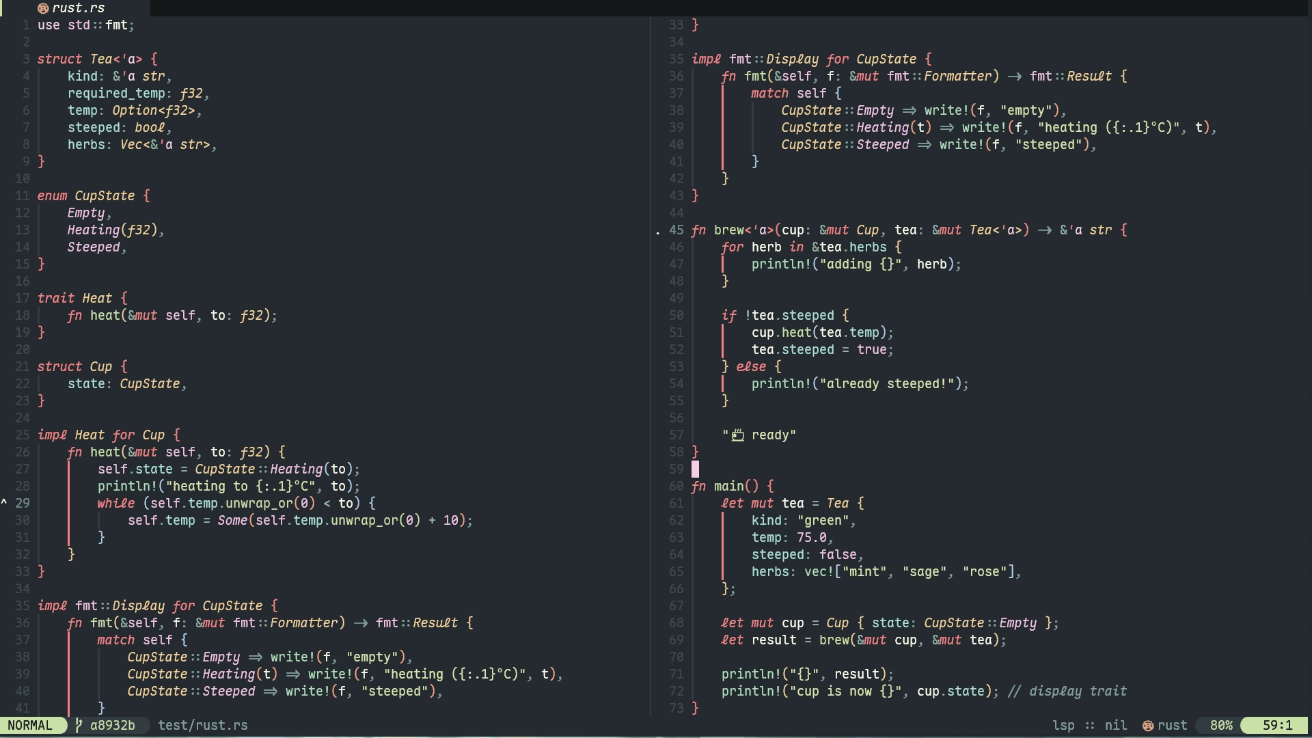1312x738 pixels.
Task: Click the git branch icon beside a8932b
Action: (79, 726)
